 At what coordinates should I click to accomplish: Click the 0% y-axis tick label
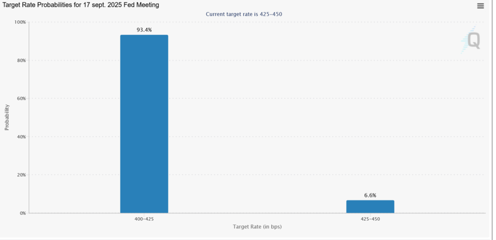click(x=23, y=213)
